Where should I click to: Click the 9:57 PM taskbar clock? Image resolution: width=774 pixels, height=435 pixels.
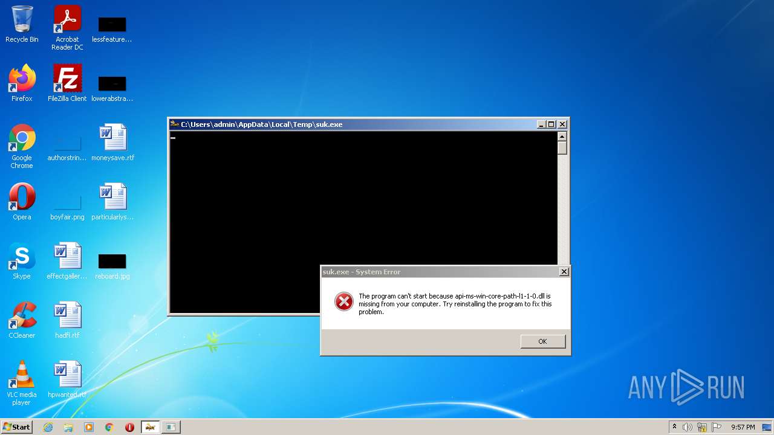tap(743, 427)
